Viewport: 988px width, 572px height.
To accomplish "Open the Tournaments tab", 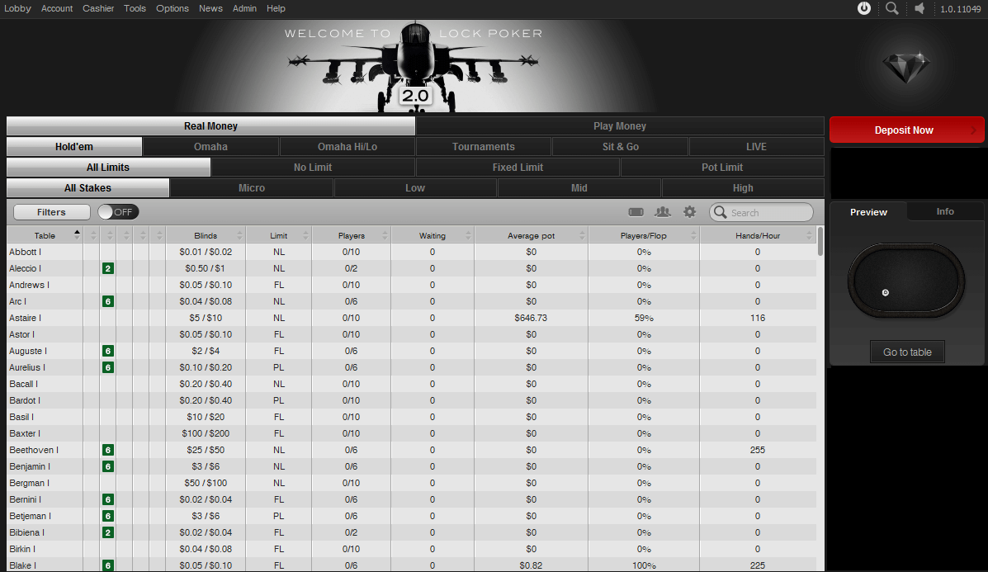I will coord(484,147).
